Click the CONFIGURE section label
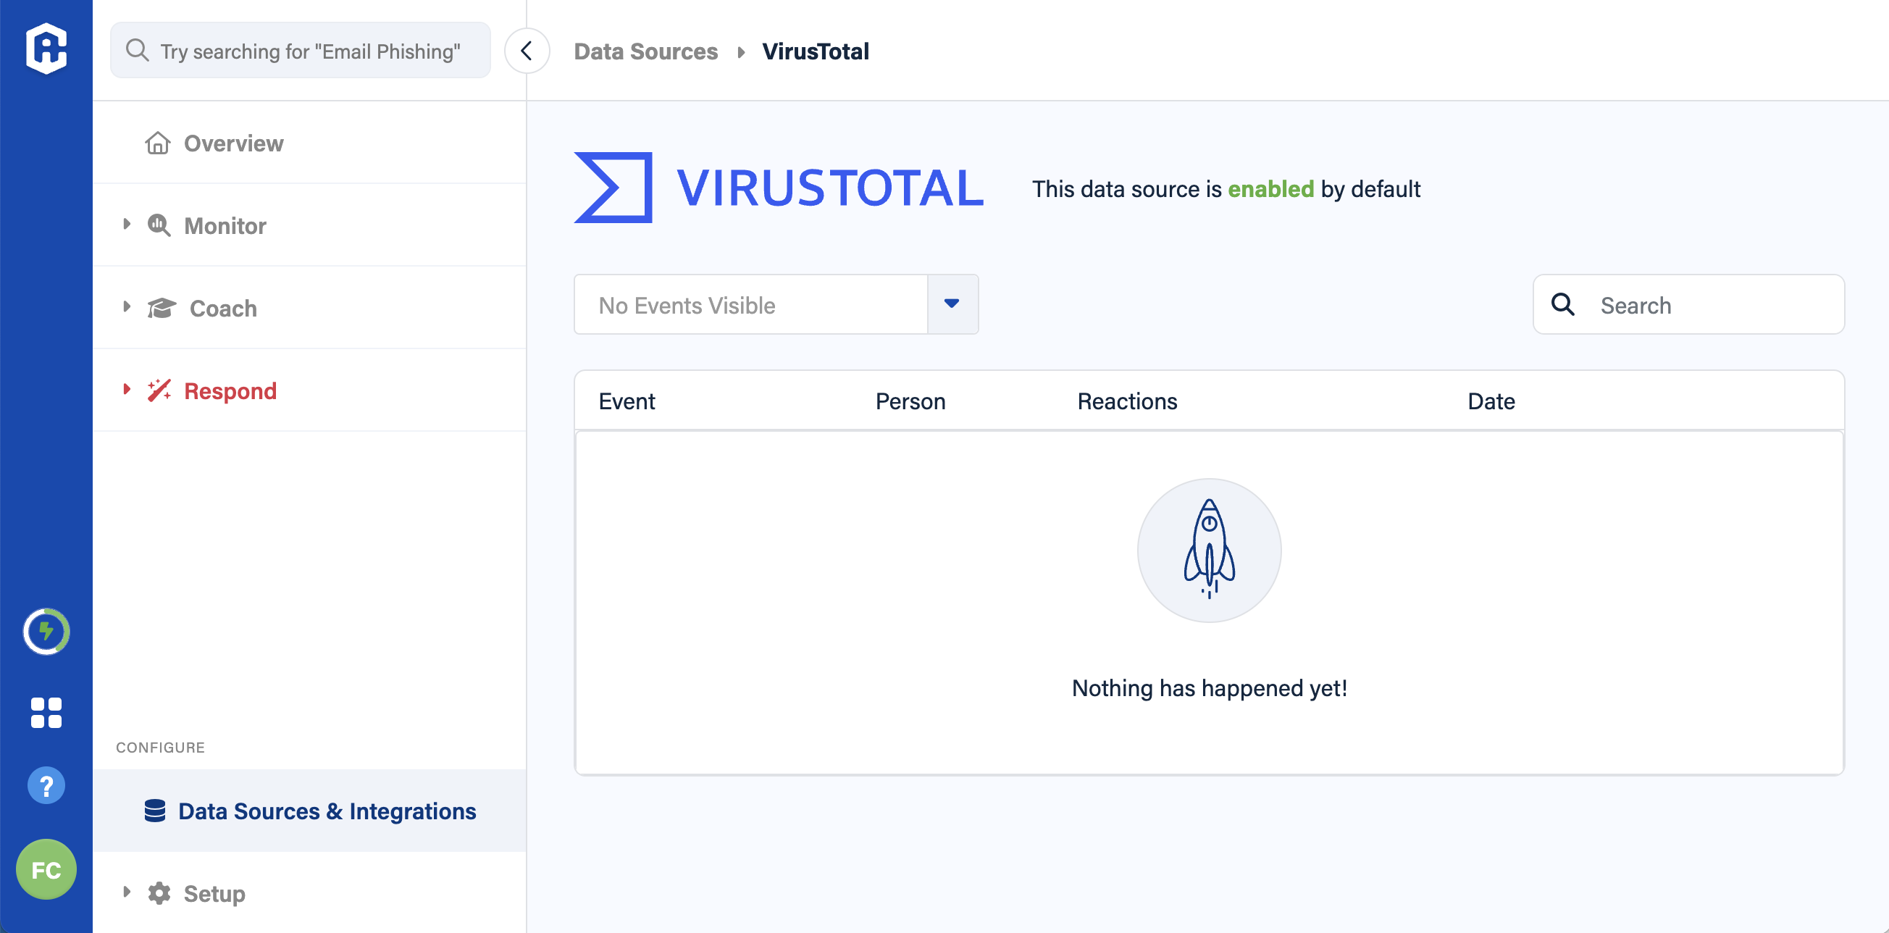Viewport: 1889px width, 933px height. point(160,747)
